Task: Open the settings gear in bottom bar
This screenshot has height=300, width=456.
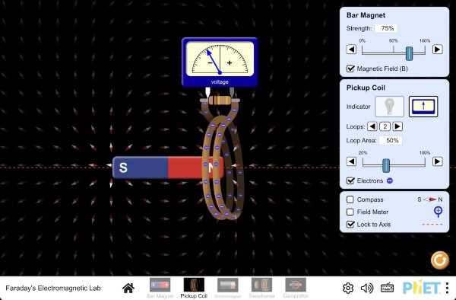Action: click(348, 288)
